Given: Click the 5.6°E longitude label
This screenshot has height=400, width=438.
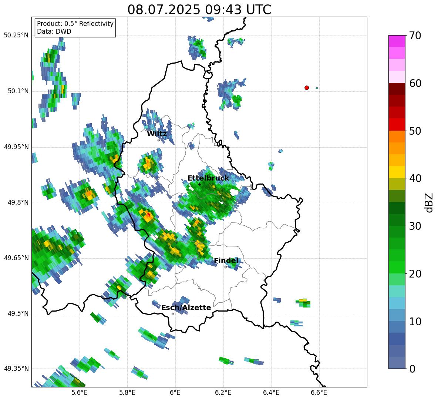Looking at the screenshot, I should click(x=80, y=393).
